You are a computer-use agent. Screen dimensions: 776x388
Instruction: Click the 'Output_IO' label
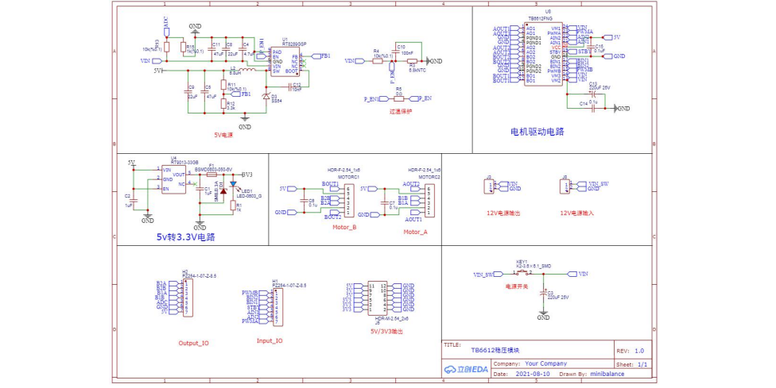(193, 343)
